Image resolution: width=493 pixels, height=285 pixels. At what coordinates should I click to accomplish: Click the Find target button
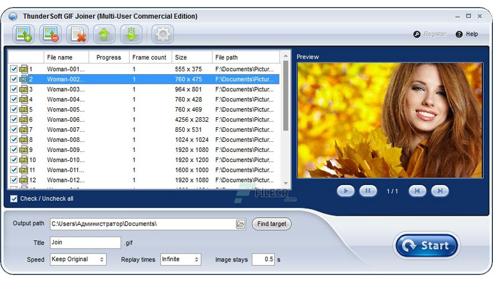pos(272,224)
